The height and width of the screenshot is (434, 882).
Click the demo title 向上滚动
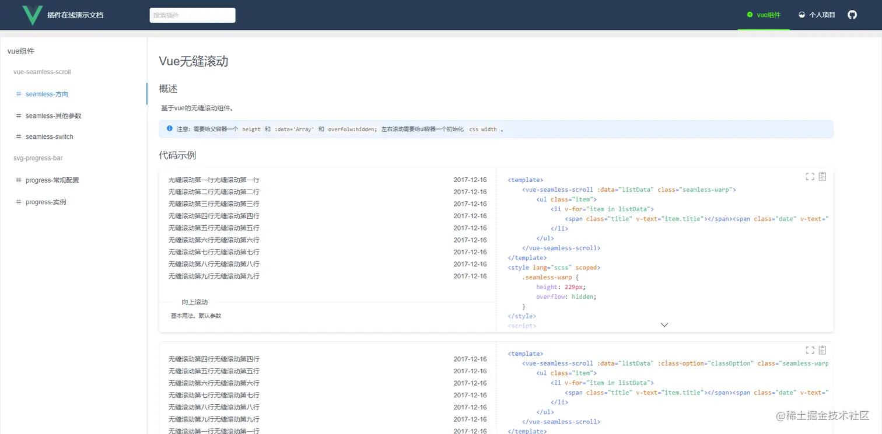pyautogui.click(x=194, y=302)
